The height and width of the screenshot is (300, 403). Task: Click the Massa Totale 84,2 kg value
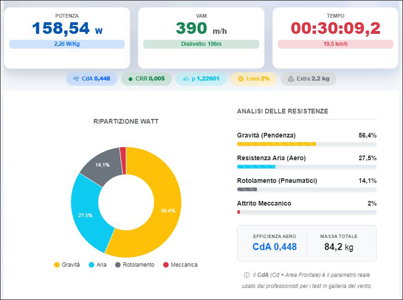[x=339, y=247]
